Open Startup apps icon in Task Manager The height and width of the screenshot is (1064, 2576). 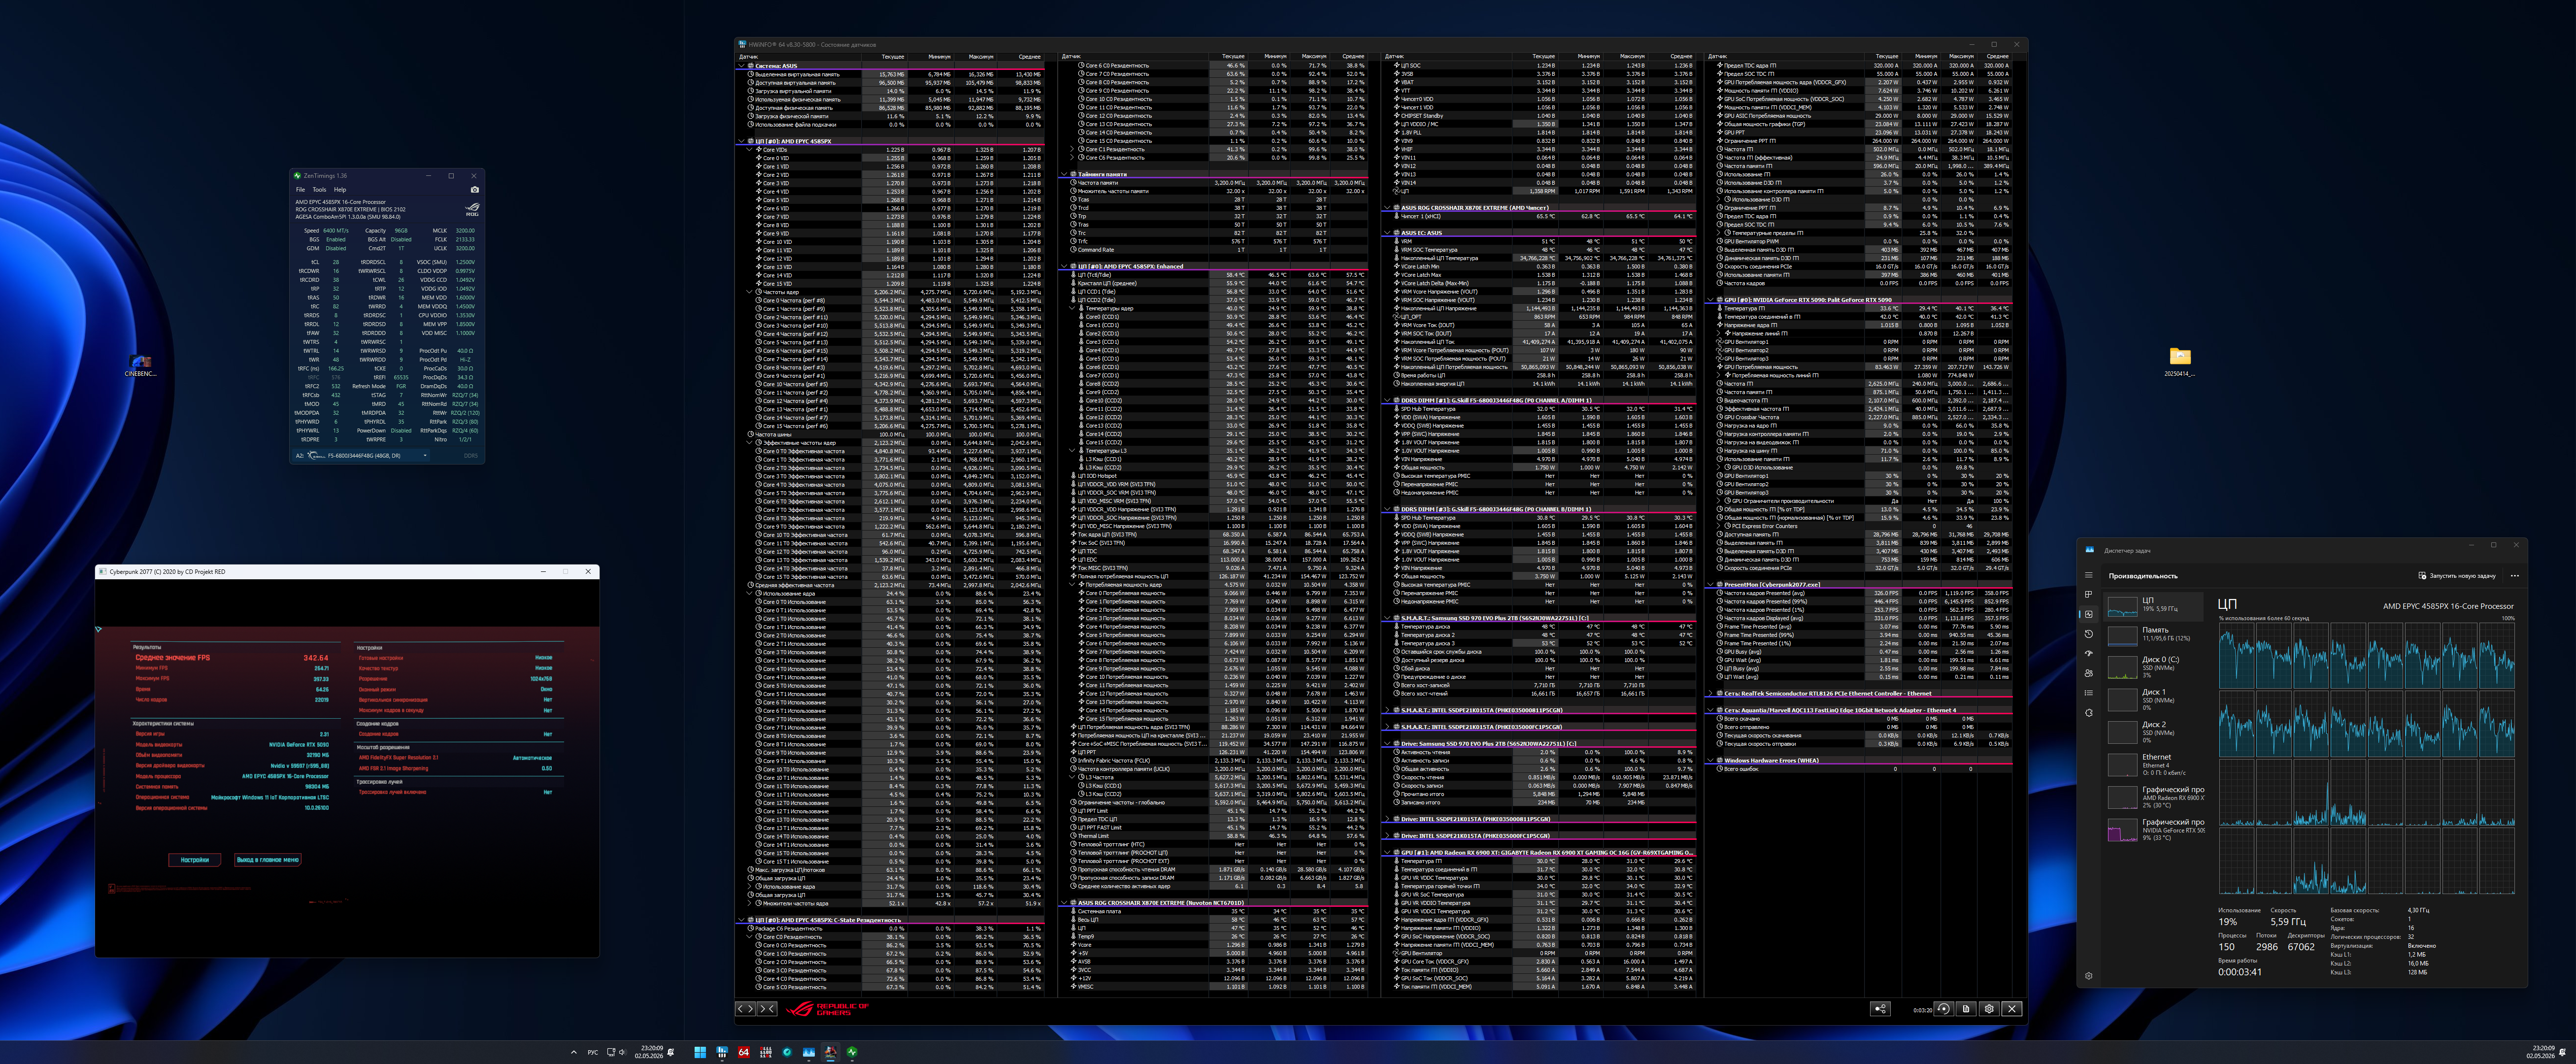pyautogui.click(x=2088, y=653)
